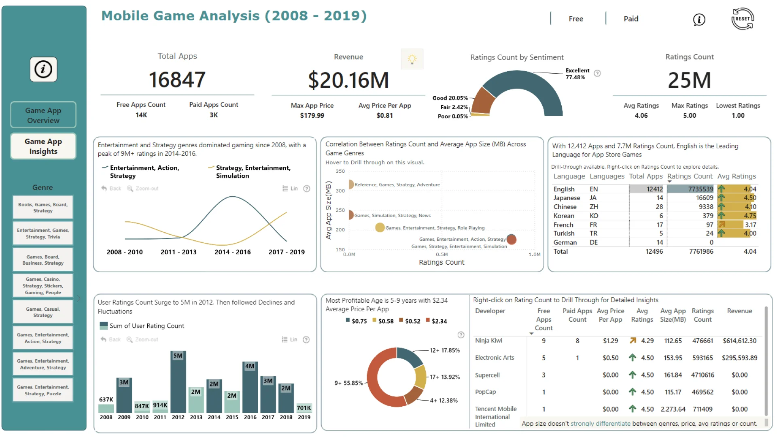Select Games, Entertainment, Adventure, Strategy genre
Image resolution: width=777 pixels, height=437 pixels.
pyautogui.click(x=43, y=364)
